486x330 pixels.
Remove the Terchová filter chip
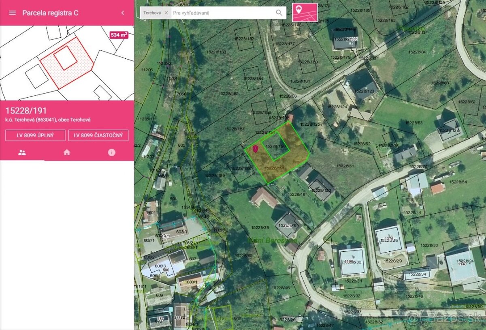tap(166, 13)
